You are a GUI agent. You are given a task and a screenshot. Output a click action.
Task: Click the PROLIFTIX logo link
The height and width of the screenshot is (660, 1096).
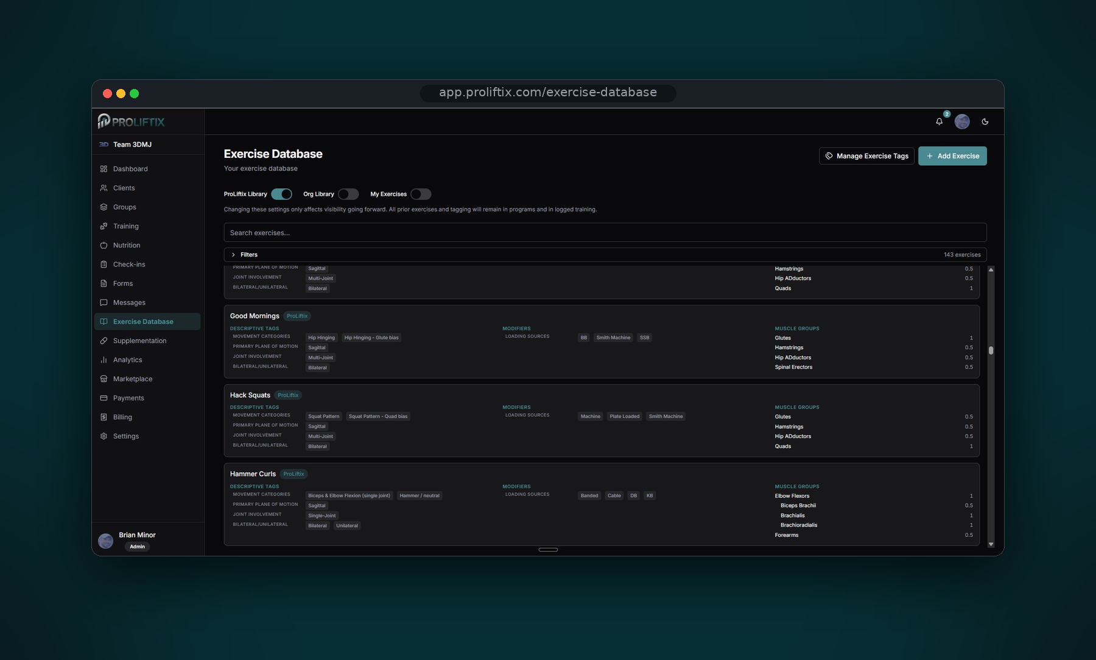pos(132,121)
